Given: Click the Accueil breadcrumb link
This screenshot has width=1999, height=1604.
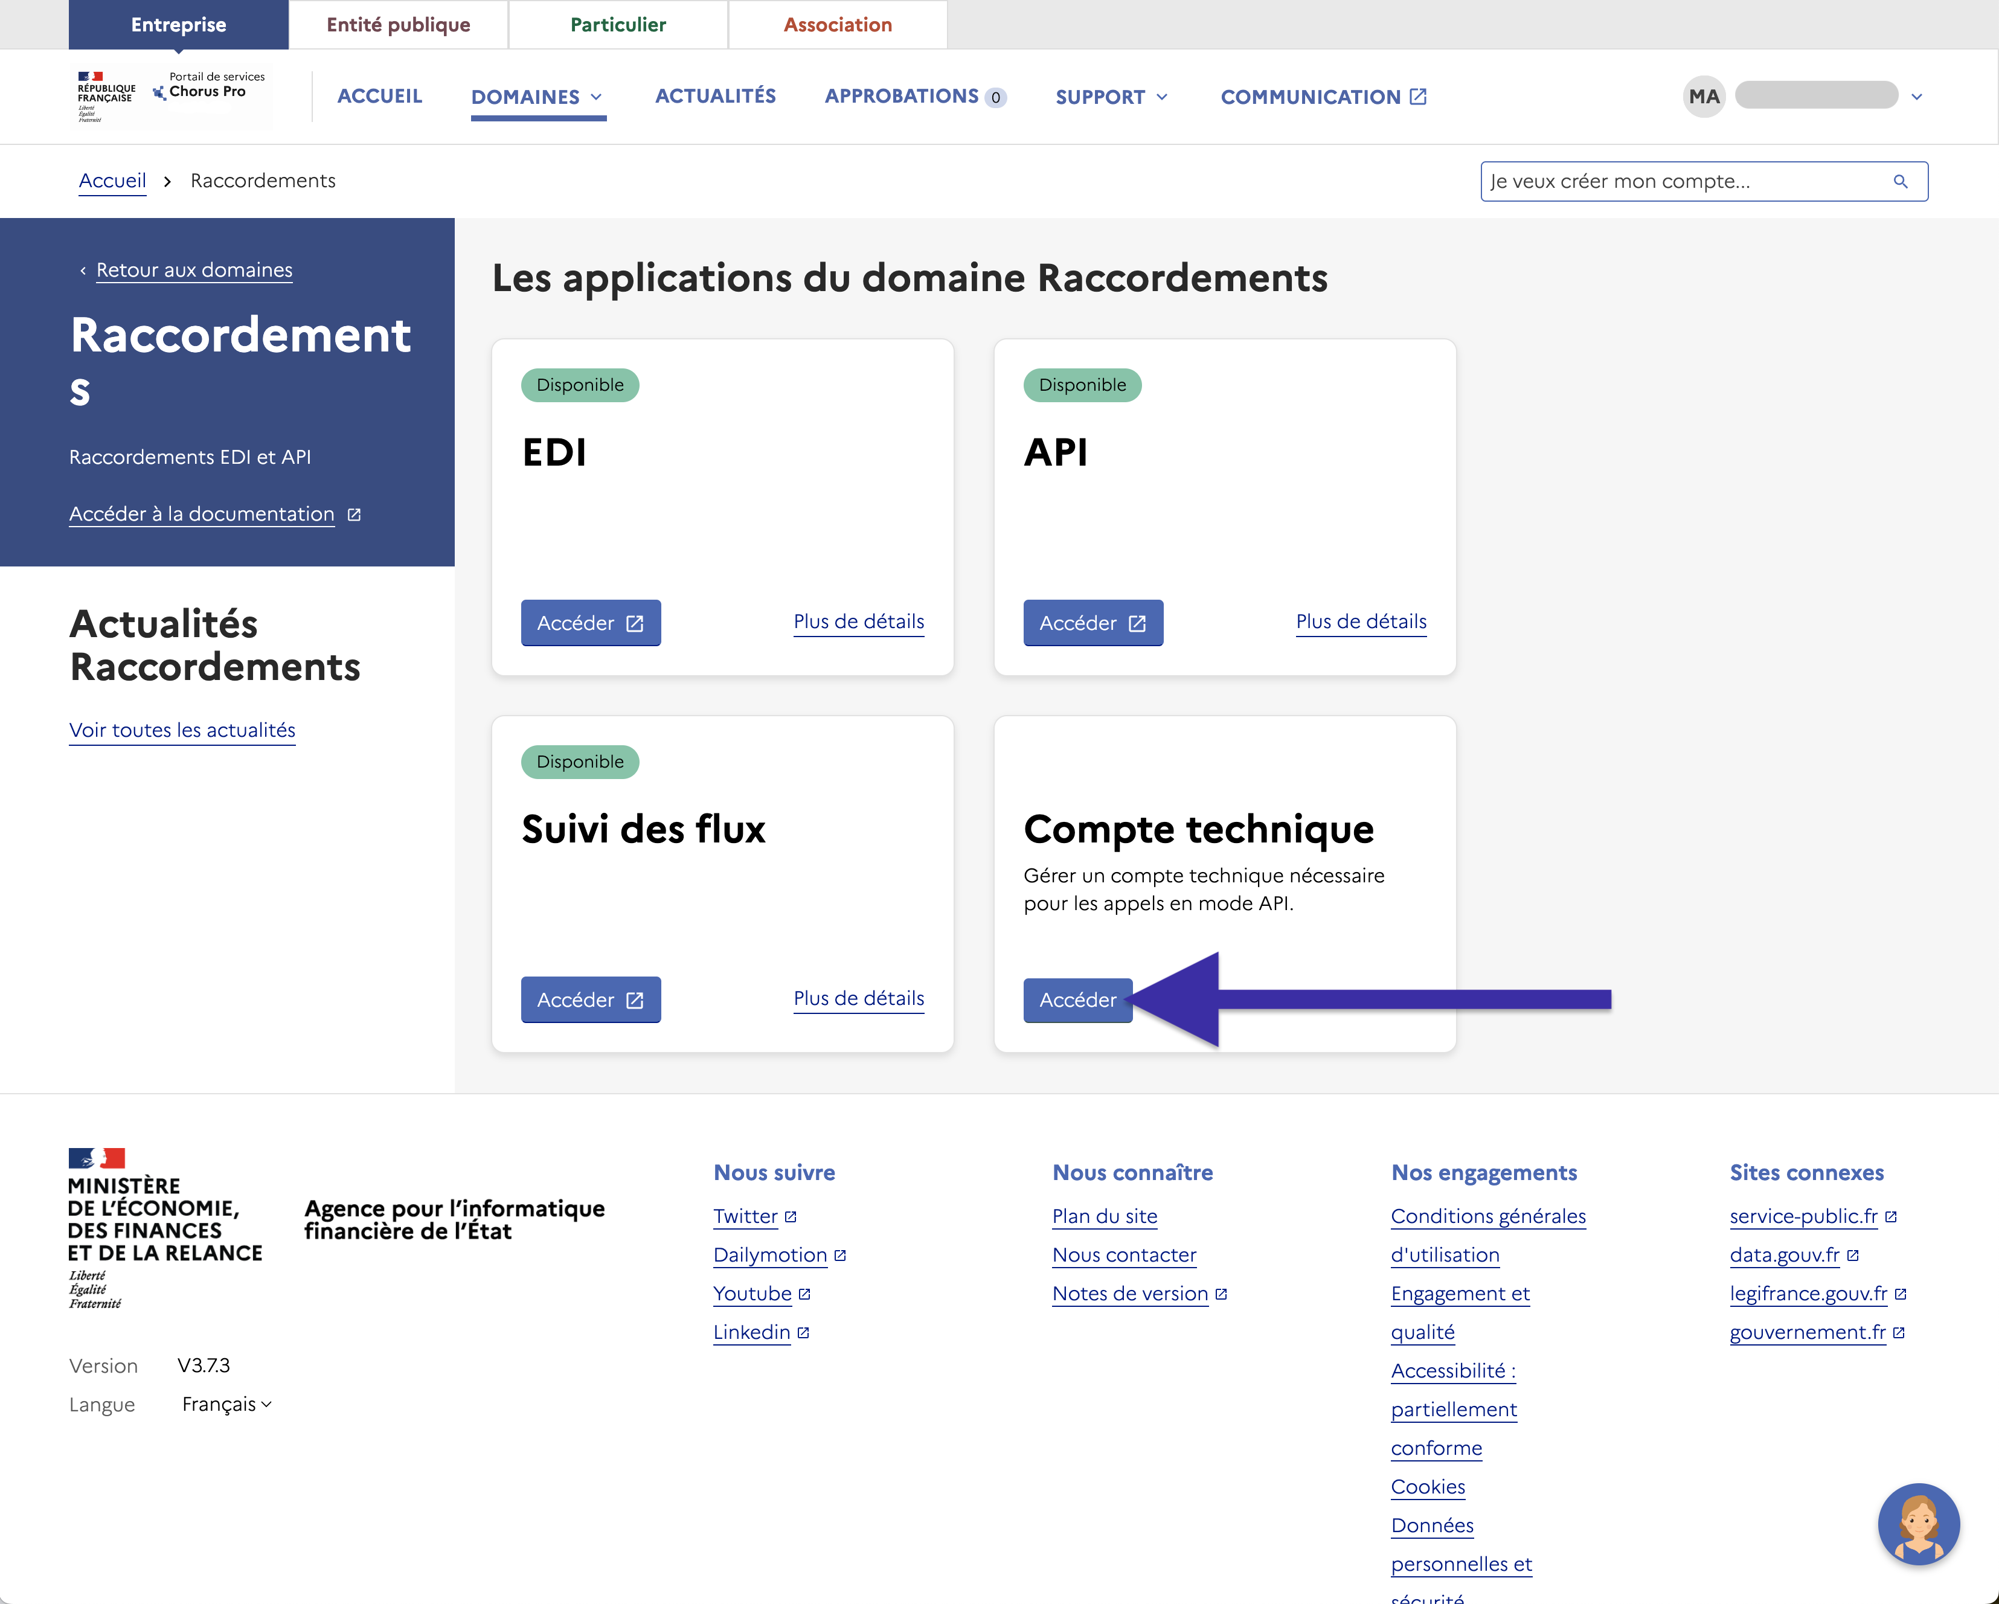Looking at the screenshot, I should coord(112,181).
